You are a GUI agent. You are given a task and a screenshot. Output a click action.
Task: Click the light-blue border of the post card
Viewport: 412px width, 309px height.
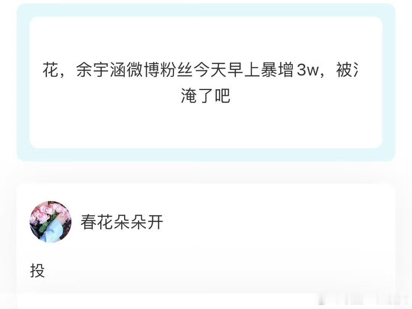coord(206,155)
